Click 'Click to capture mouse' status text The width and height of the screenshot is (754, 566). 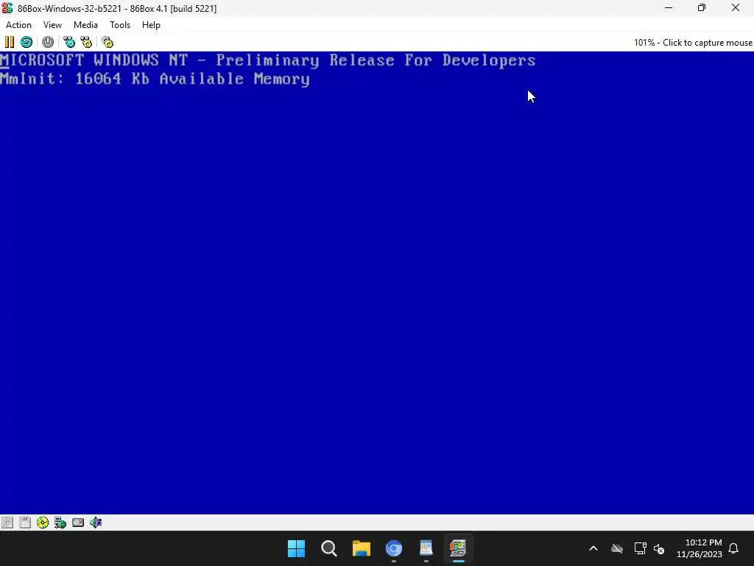click(708, 43)
